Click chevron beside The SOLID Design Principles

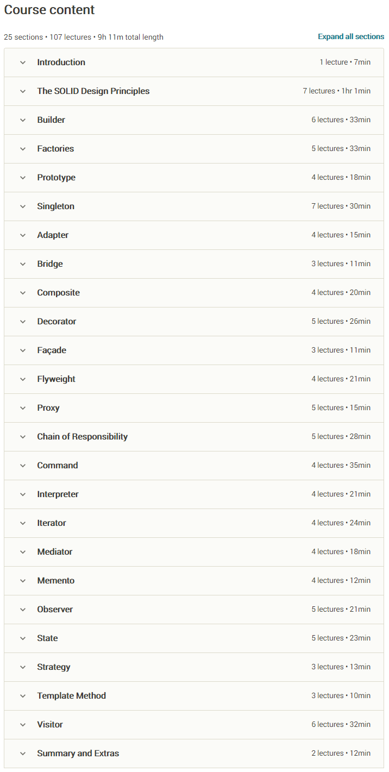click(23, 91)
